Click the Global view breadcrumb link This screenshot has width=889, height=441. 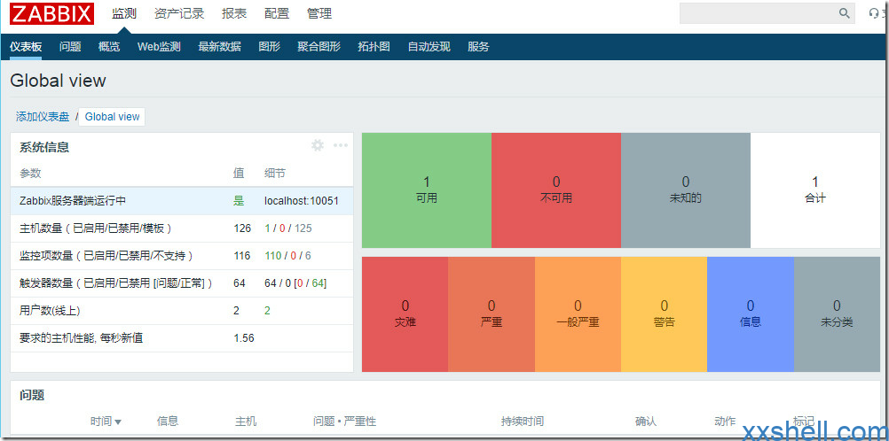[113, 117]
